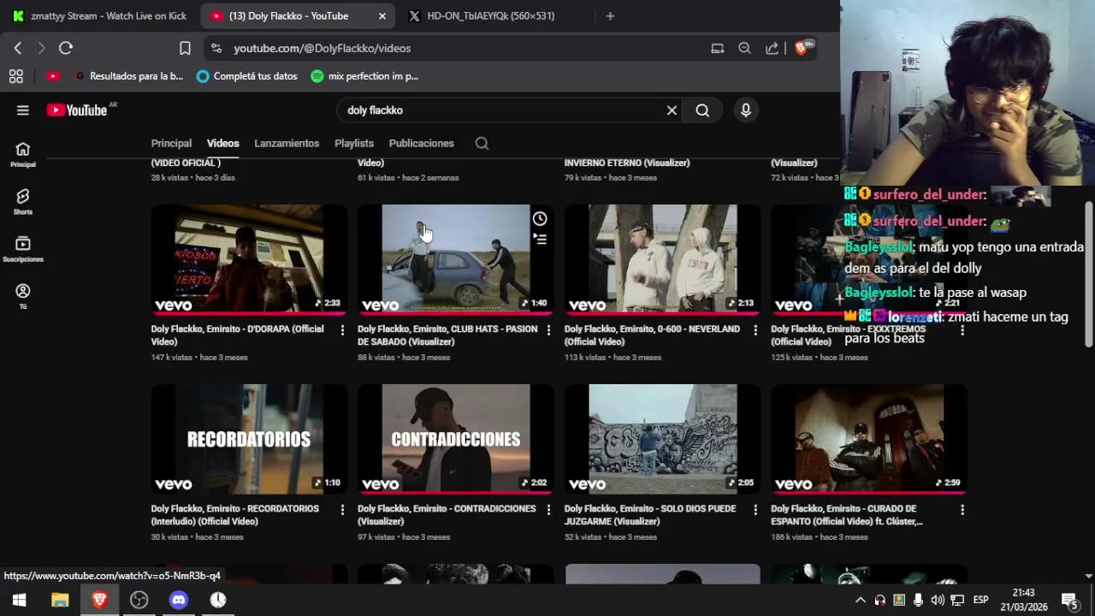Open options menu for RECORDATORIOS video
The height and width of the screenshot is (616, 1095).
coord(342,509)
